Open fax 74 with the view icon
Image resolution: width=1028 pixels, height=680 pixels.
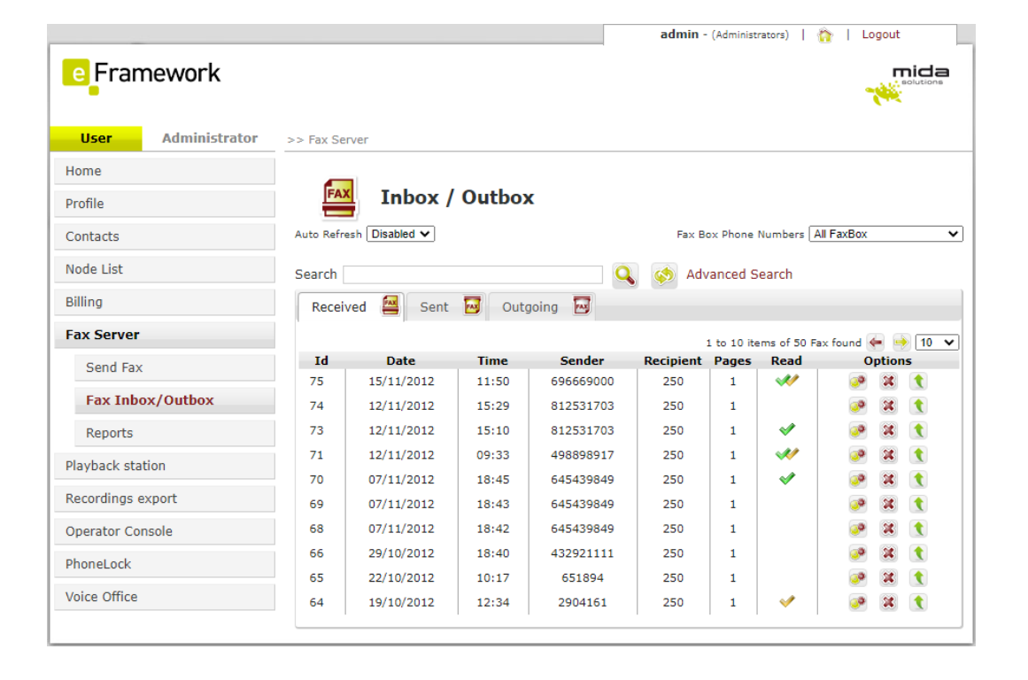pyautogui.click(x=856, y=405)
